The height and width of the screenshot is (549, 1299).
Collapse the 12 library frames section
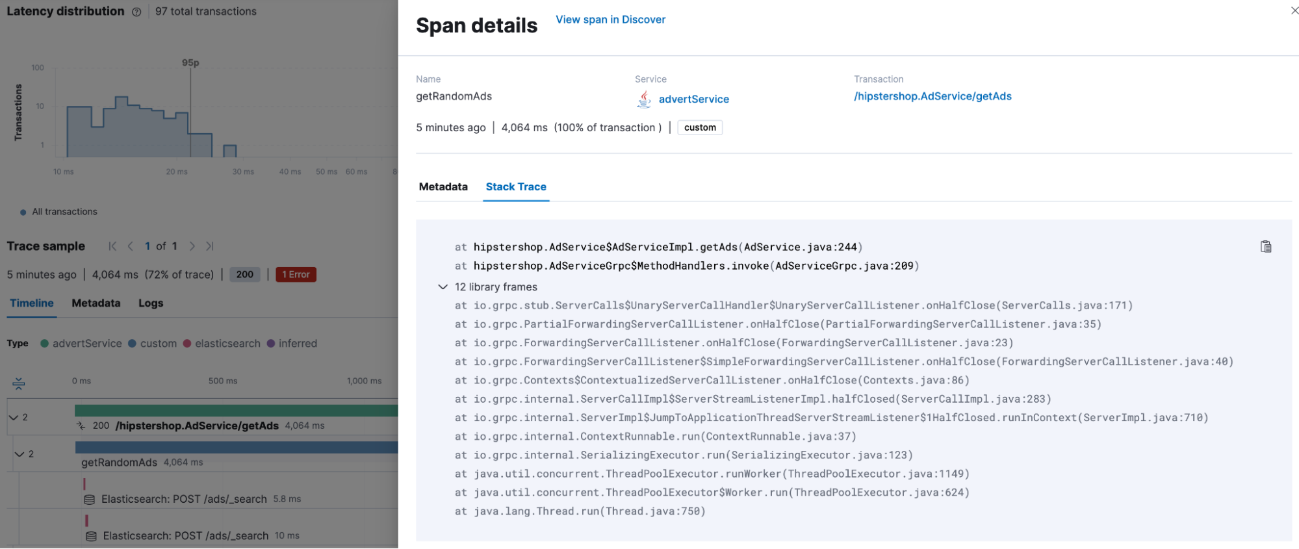click(x=443, y=287)
